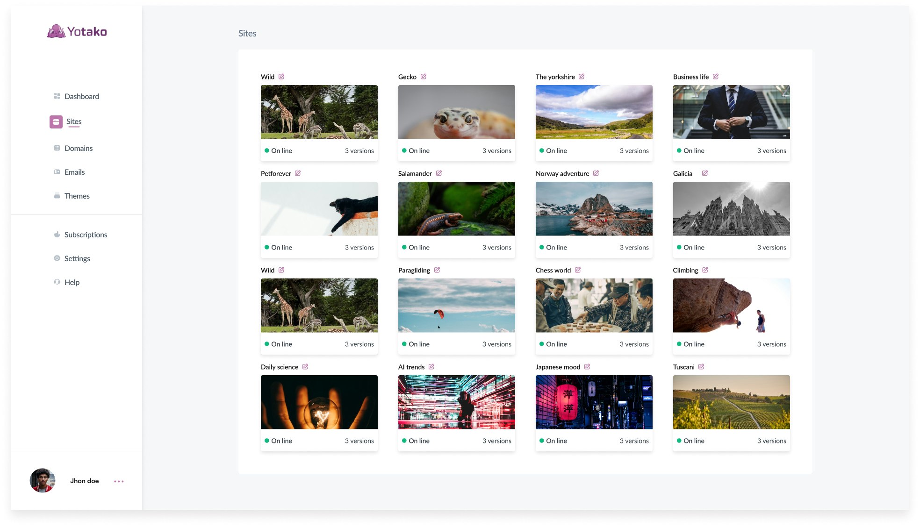Open the Gecko site thumbnail
This screenshot has width=920, height=527.
[457, 112]
